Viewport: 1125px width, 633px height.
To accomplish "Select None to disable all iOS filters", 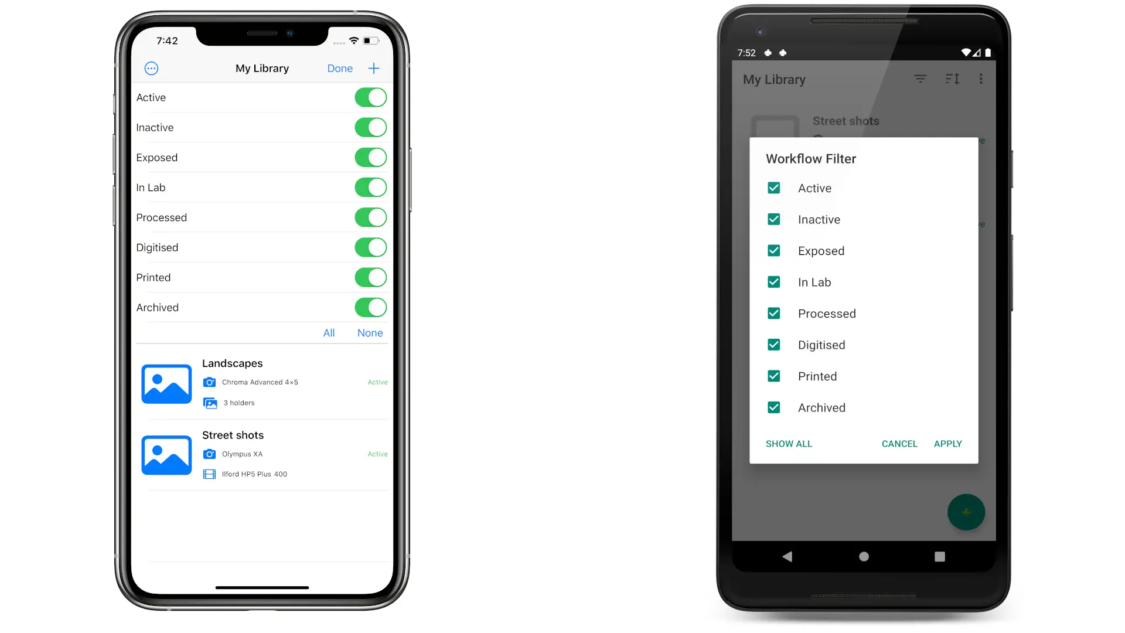I will point(370,332).
